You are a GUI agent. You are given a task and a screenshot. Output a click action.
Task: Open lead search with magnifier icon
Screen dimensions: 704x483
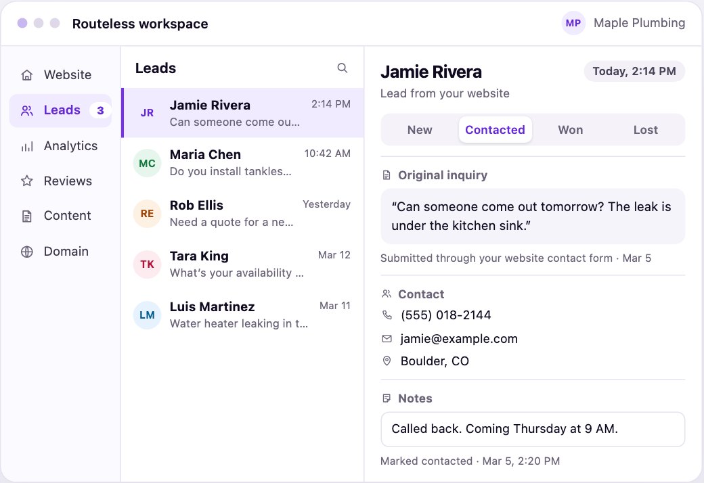tap(342, 68)
